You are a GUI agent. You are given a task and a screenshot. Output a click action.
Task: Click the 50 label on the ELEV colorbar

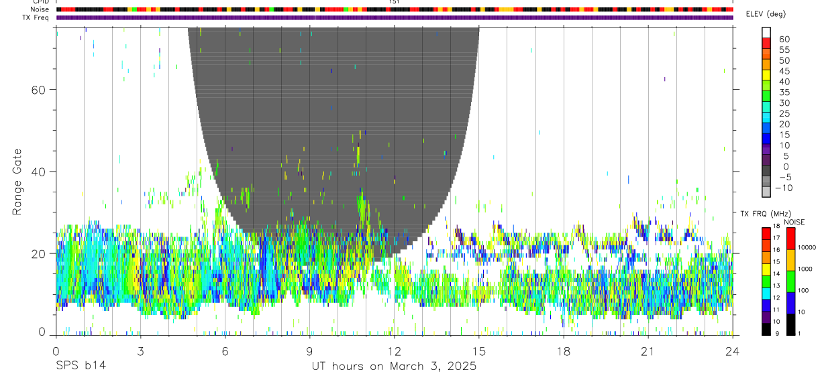(x=784, y=61)
